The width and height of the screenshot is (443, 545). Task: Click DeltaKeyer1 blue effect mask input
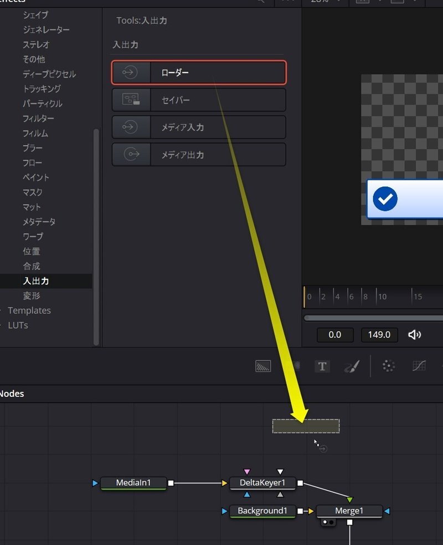click(x=247, y=494)
